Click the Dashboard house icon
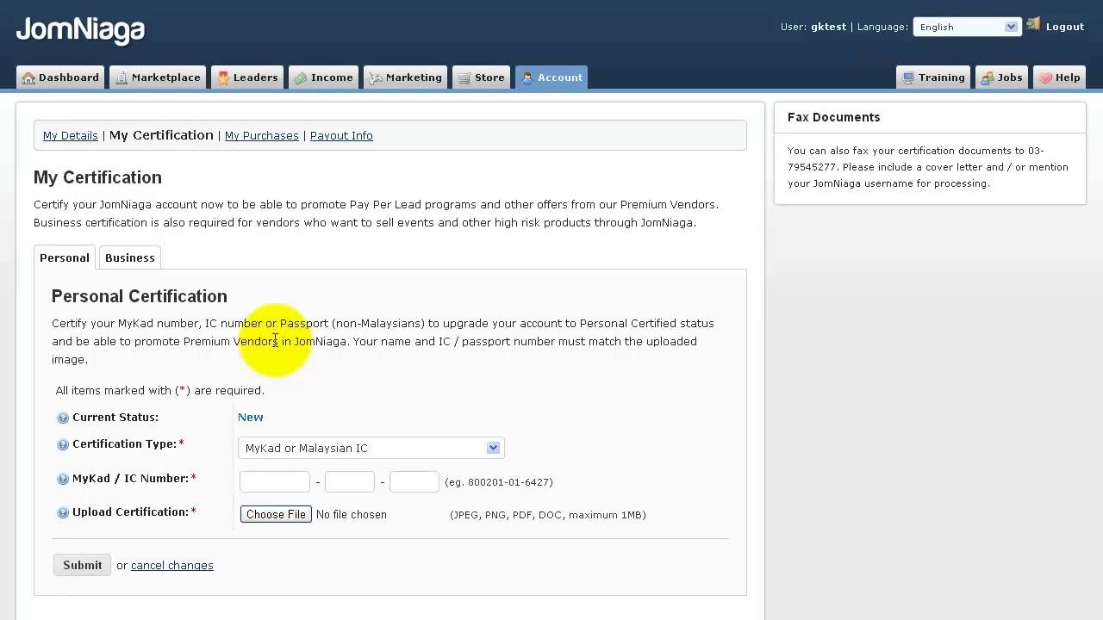The image size is (1103, 620). point(28,77)
